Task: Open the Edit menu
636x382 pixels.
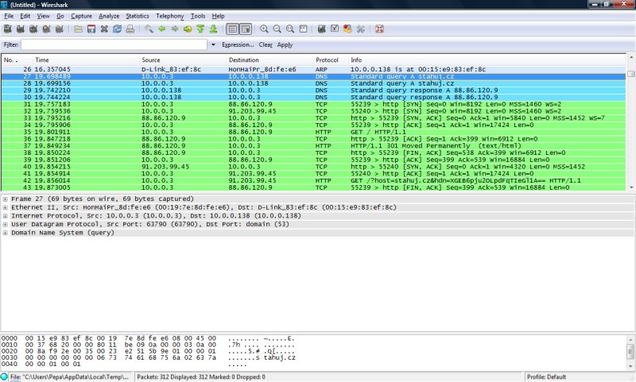Action: [x=25, y=16]
